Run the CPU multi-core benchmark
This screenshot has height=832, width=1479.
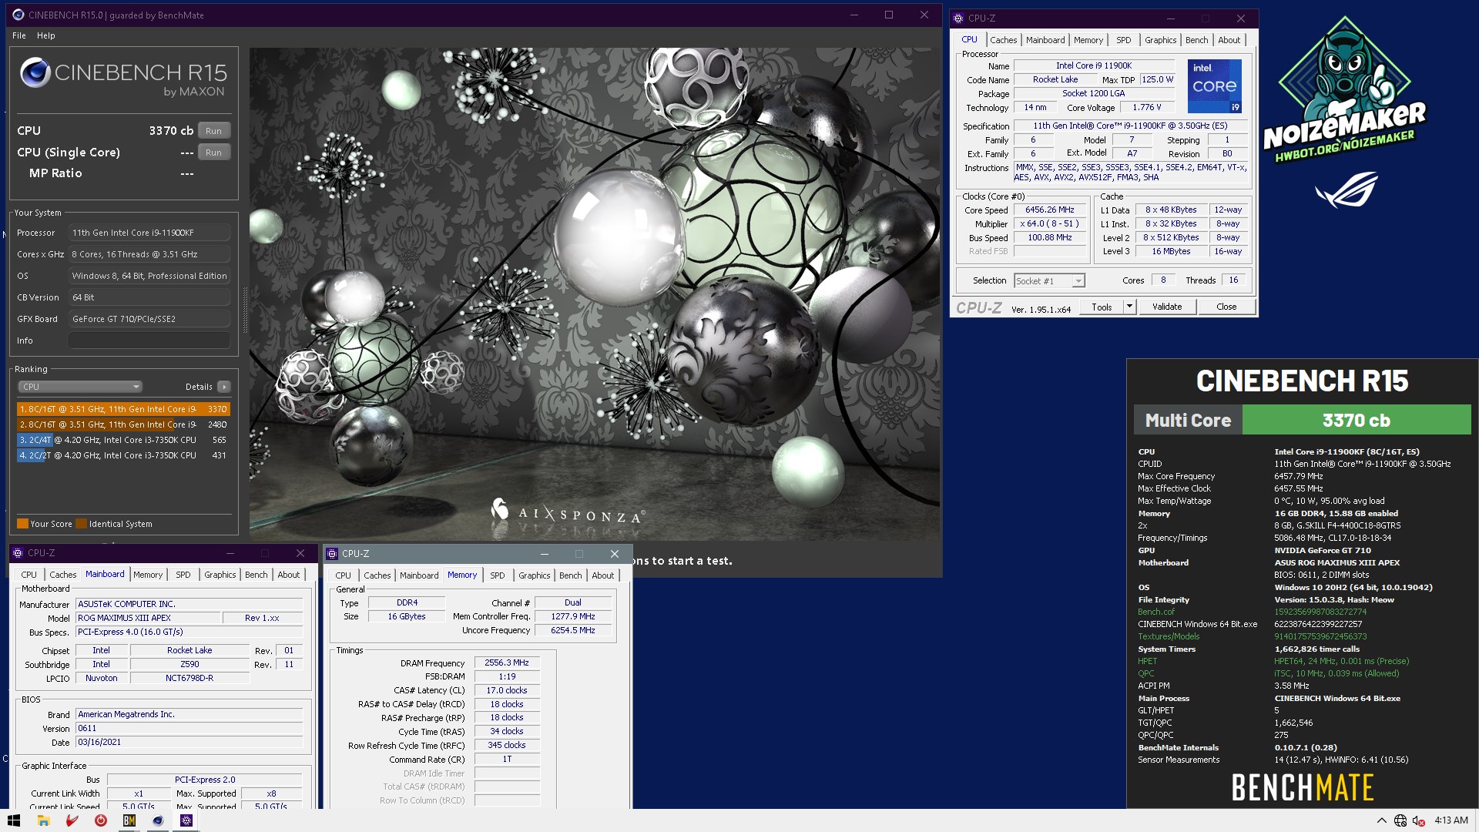(x=214, y=131)
